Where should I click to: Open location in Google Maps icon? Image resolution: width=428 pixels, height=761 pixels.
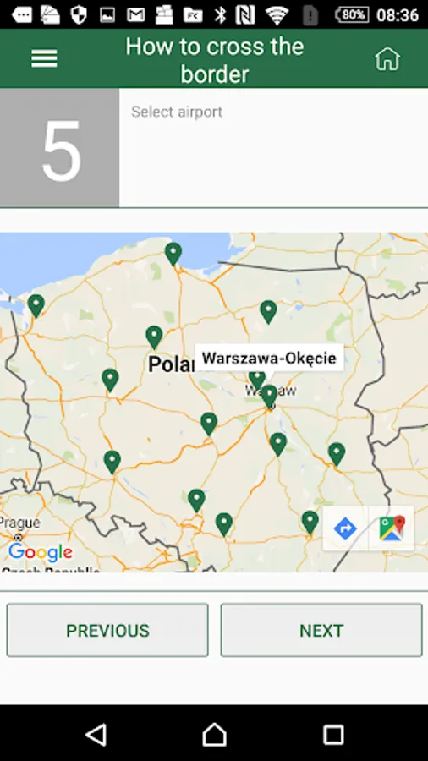click(x=392, y=528)
